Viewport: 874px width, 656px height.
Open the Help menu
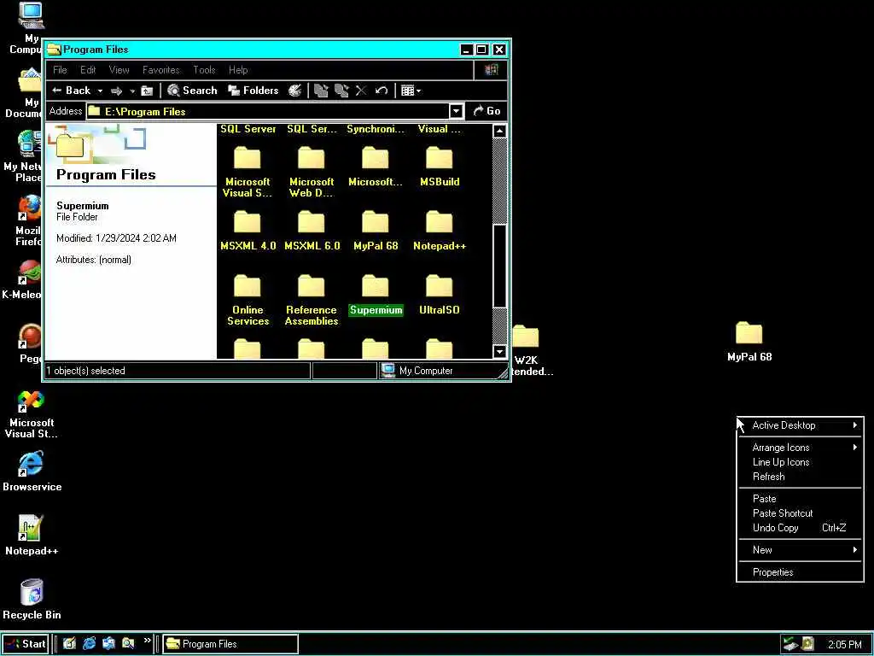238,70
